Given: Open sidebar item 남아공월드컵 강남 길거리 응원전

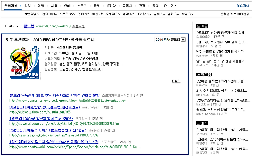Looking at the screenshot, I should click(x=220, y=52).
